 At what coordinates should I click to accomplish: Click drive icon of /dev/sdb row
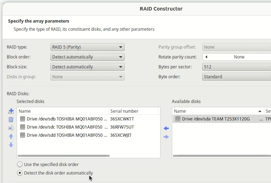pyautogui.click(x=23, y=119)
